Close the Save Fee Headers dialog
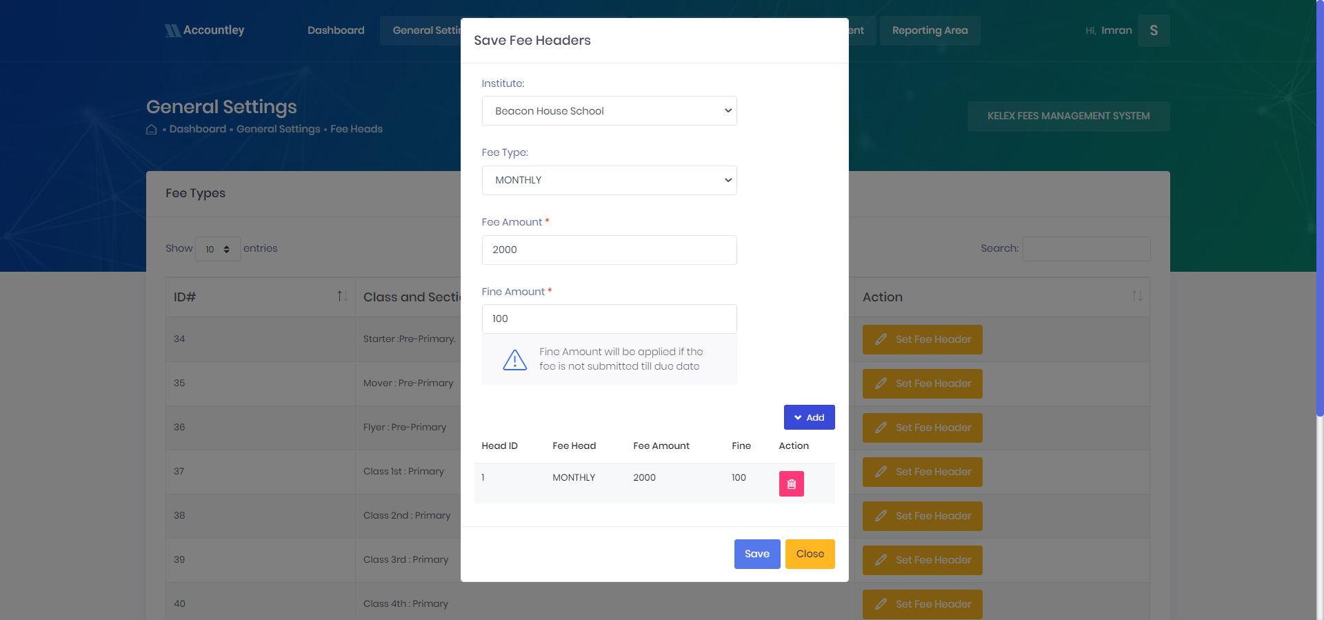Image resolution: width=1324 pixels, height=620 pixels. click(x=810, y=554)
